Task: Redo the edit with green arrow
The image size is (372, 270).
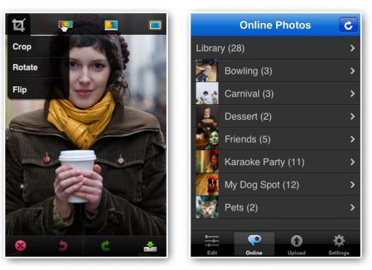Action: [106, 246]
